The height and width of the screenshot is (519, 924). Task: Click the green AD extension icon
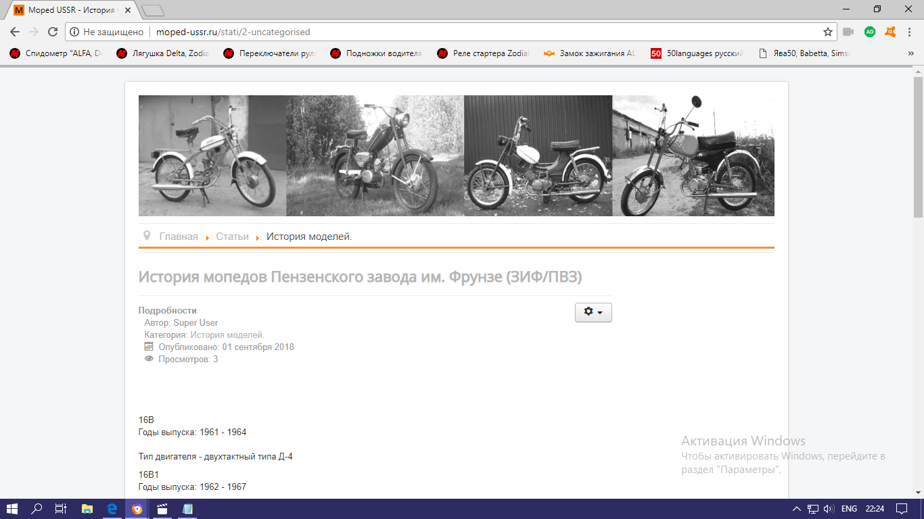[x=870, y=32]
